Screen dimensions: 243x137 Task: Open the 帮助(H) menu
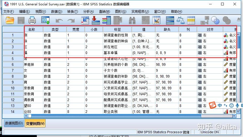[176, 12]
